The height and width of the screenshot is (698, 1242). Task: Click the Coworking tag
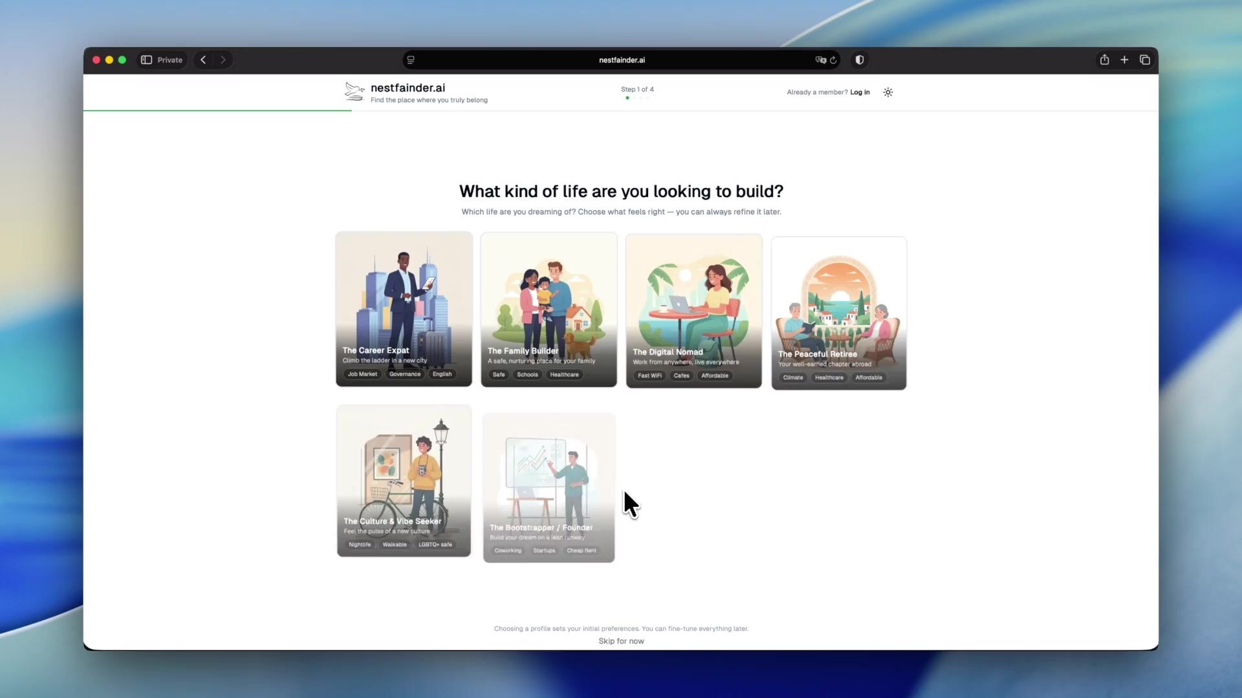pyautogui.click(x=508, y=551)
